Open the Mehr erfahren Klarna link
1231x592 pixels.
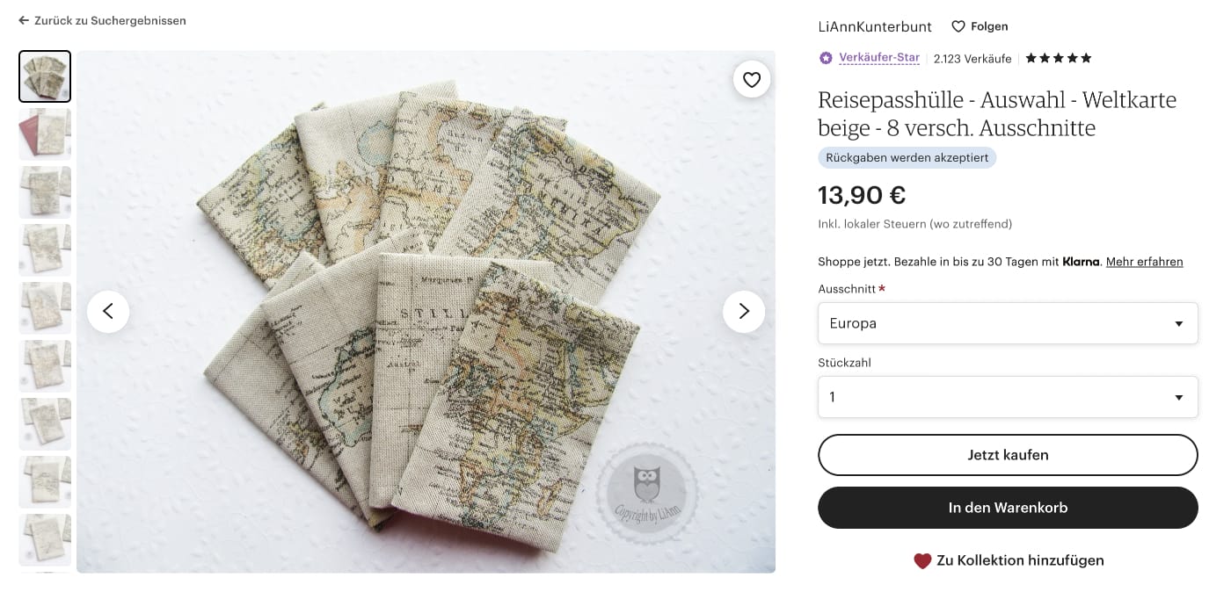[1144, 262]
